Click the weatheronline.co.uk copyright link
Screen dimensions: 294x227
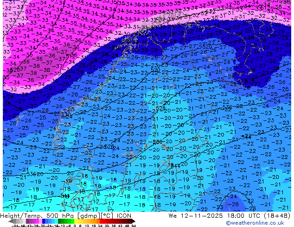coord(255,223)
